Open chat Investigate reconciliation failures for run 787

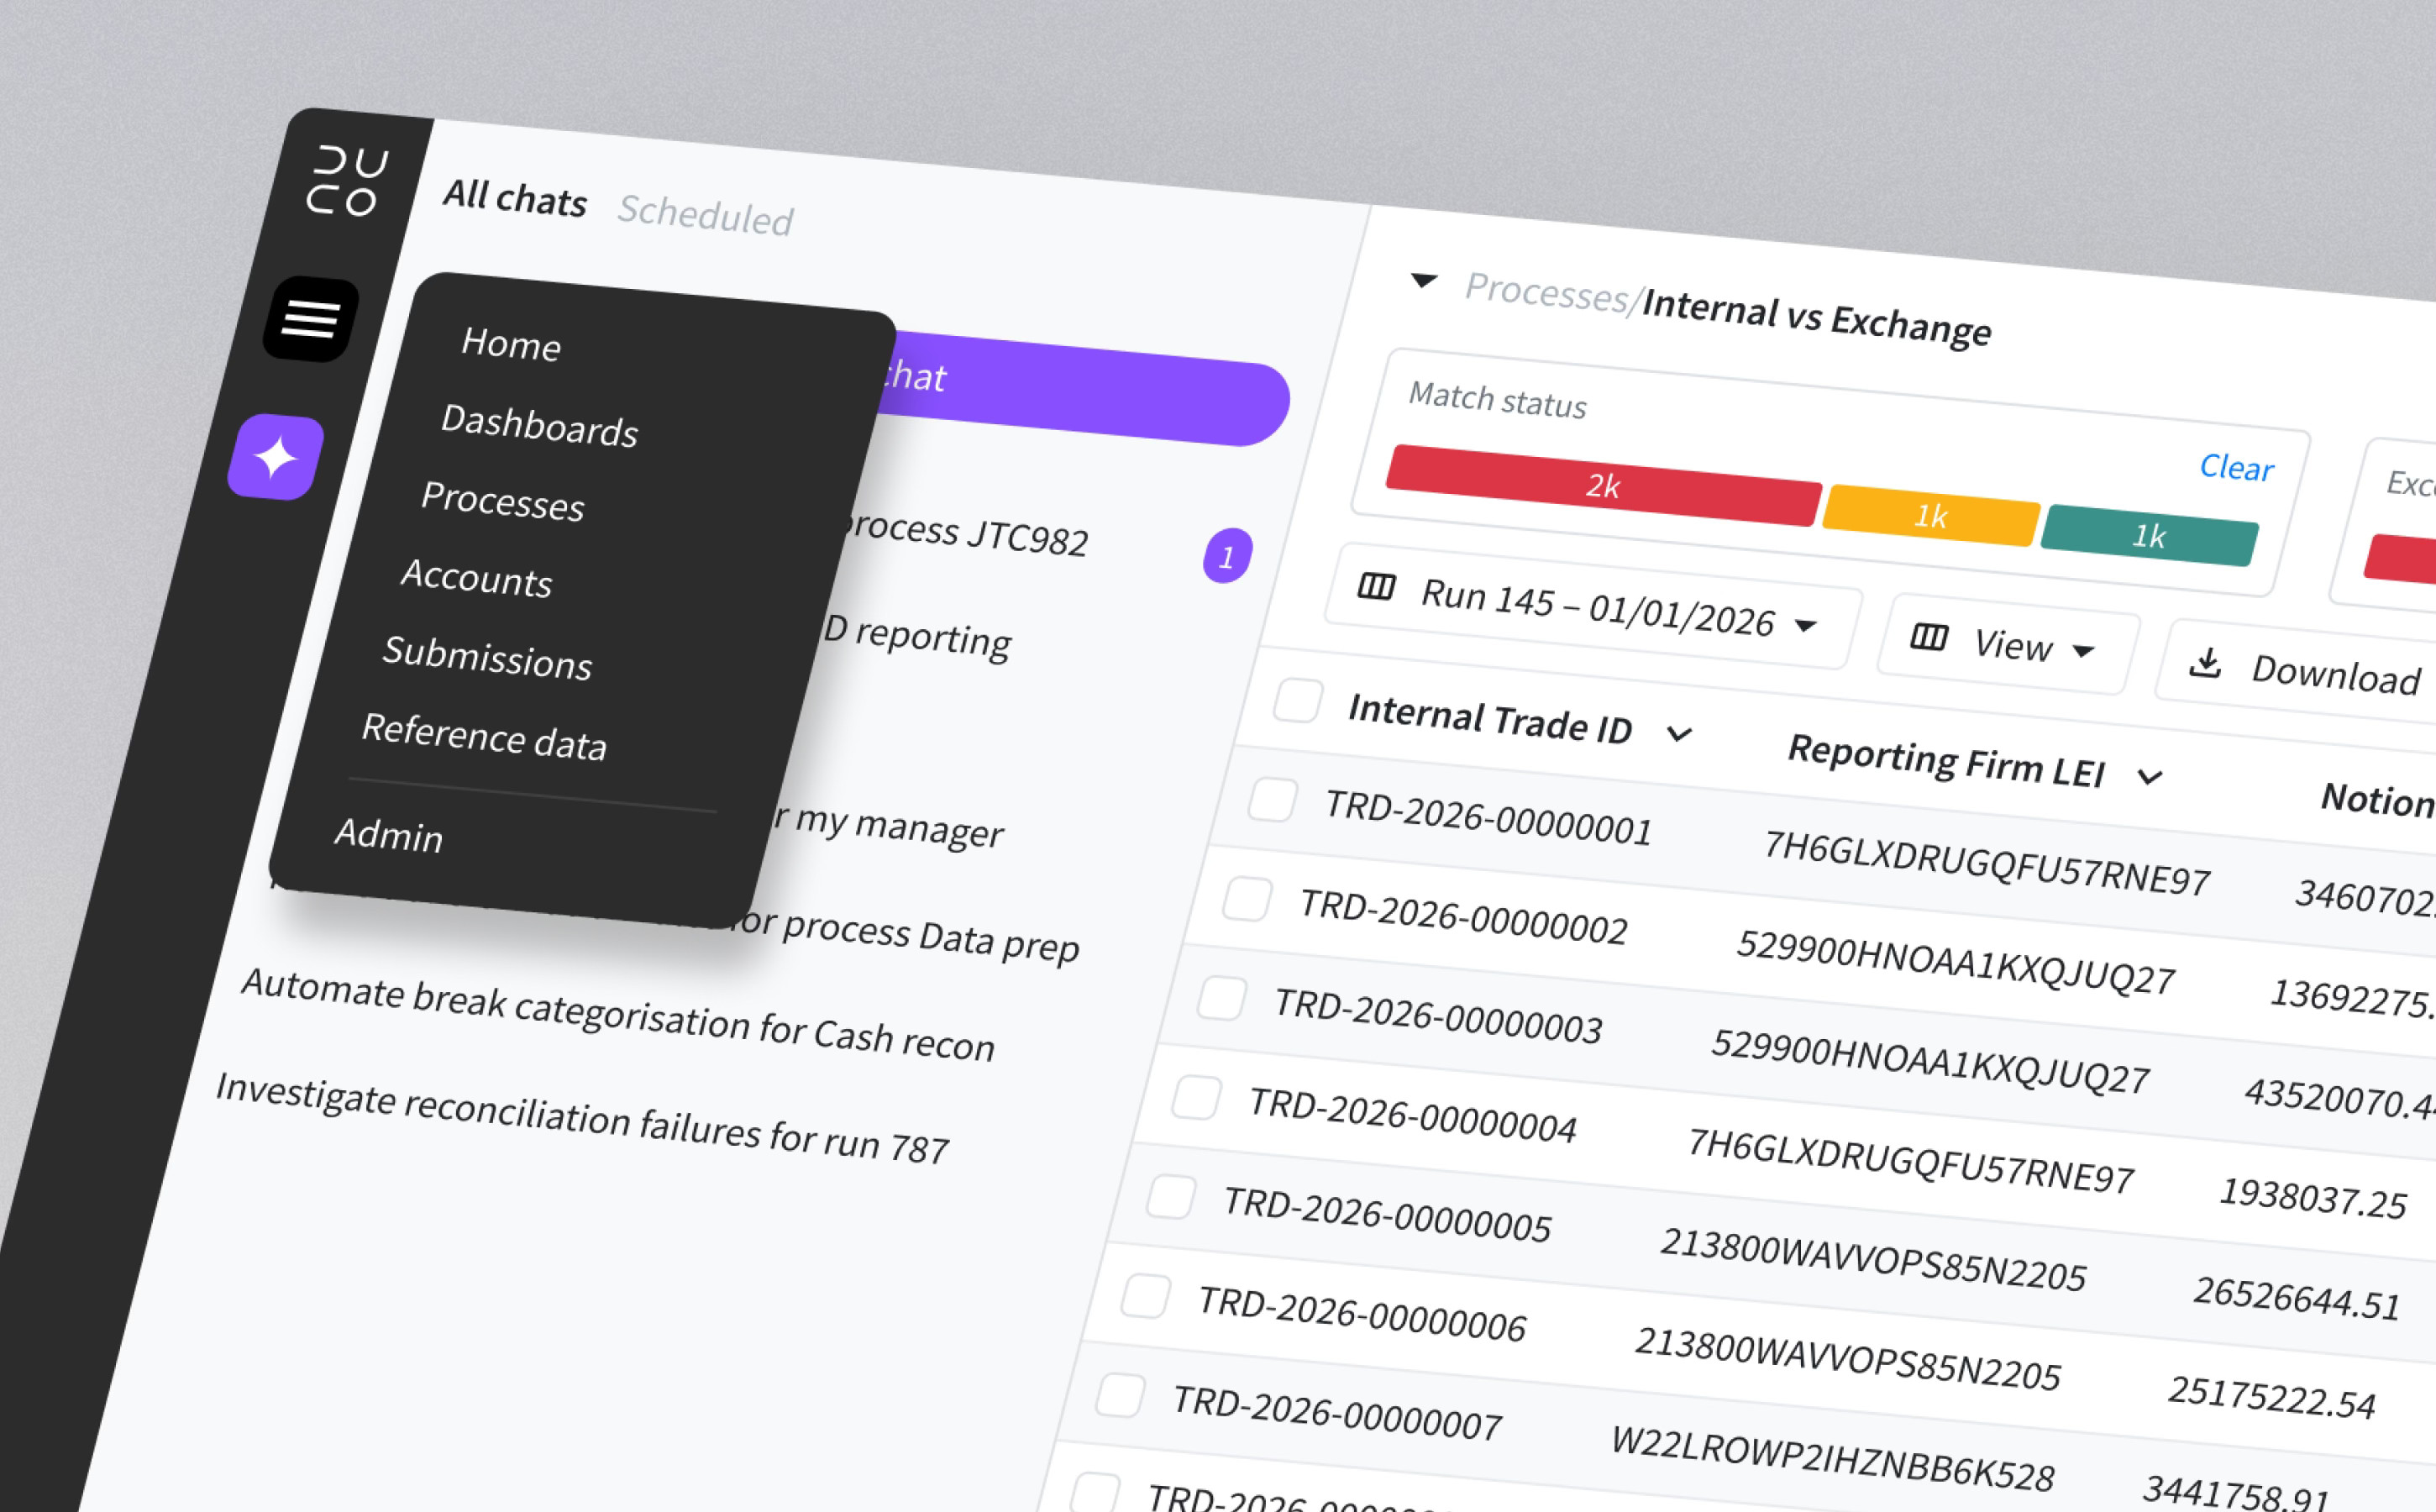click(582, 1118)
